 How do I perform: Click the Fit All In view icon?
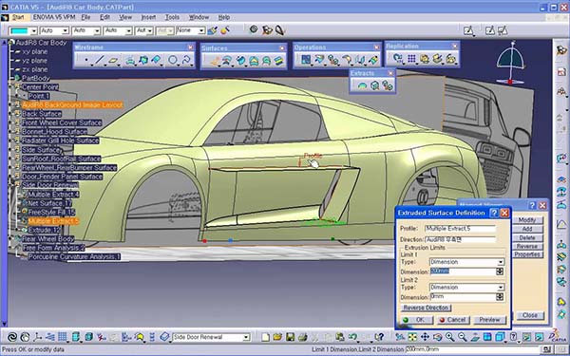412,337
